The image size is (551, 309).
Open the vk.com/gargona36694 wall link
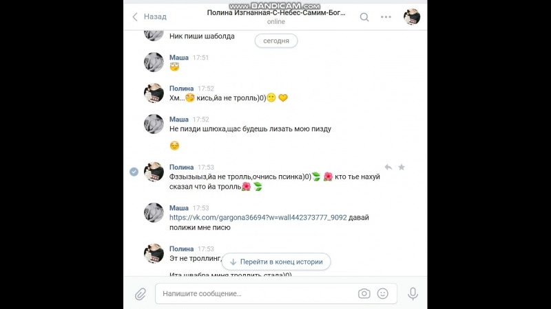pyautogui.click(x=258, y=218)
